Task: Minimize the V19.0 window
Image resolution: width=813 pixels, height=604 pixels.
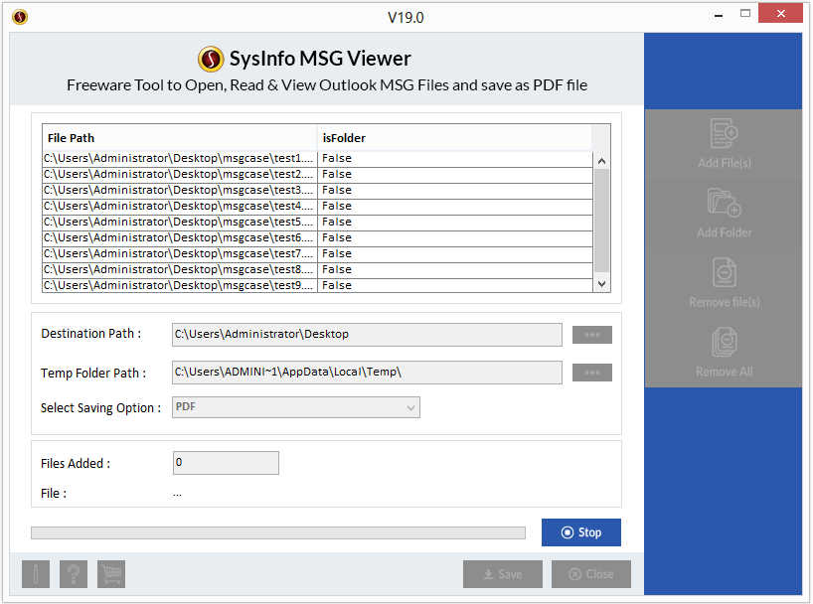Action: 719,16
